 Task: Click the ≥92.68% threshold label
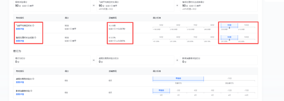tap(241, 42)
